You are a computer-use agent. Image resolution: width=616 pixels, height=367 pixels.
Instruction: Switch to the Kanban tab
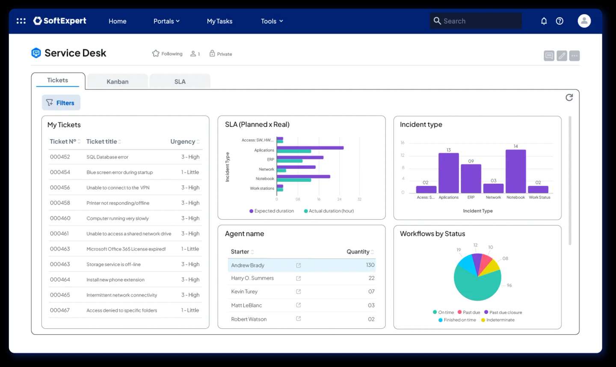point(117,81)
